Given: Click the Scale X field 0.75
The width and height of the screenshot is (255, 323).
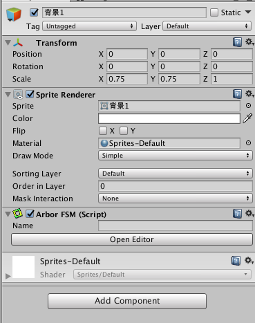Looking at the screenshot, I should pyautogui.click(x=127, y=79).
